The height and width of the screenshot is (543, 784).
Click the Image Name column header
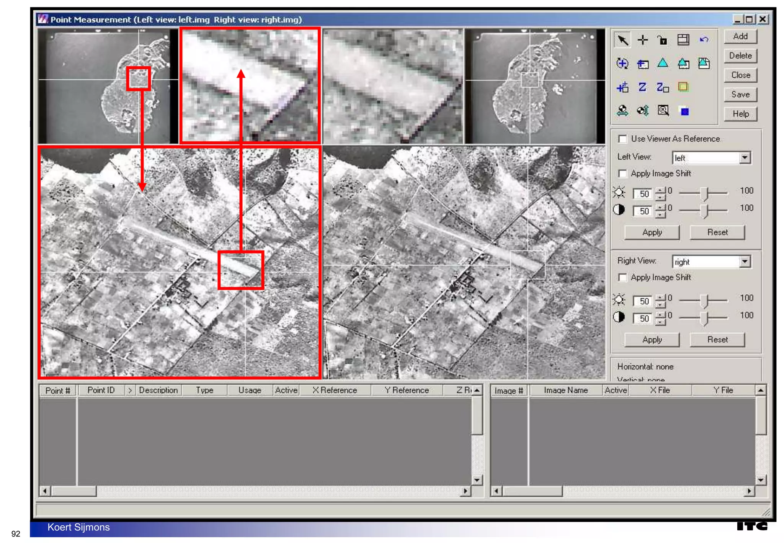(x=565, y=390)
